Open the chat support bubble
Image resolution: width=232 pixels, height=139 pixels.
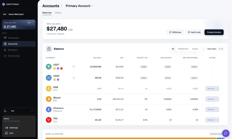[x=226, y=133]
